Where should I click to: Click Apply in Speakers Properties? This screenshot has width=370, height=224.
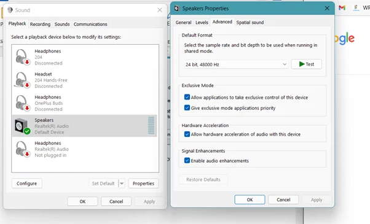317,199
